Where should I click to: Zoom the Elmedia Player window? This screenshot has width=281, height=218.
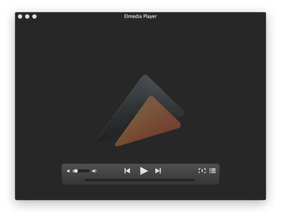pyautogui.click(x=34, y=17)
